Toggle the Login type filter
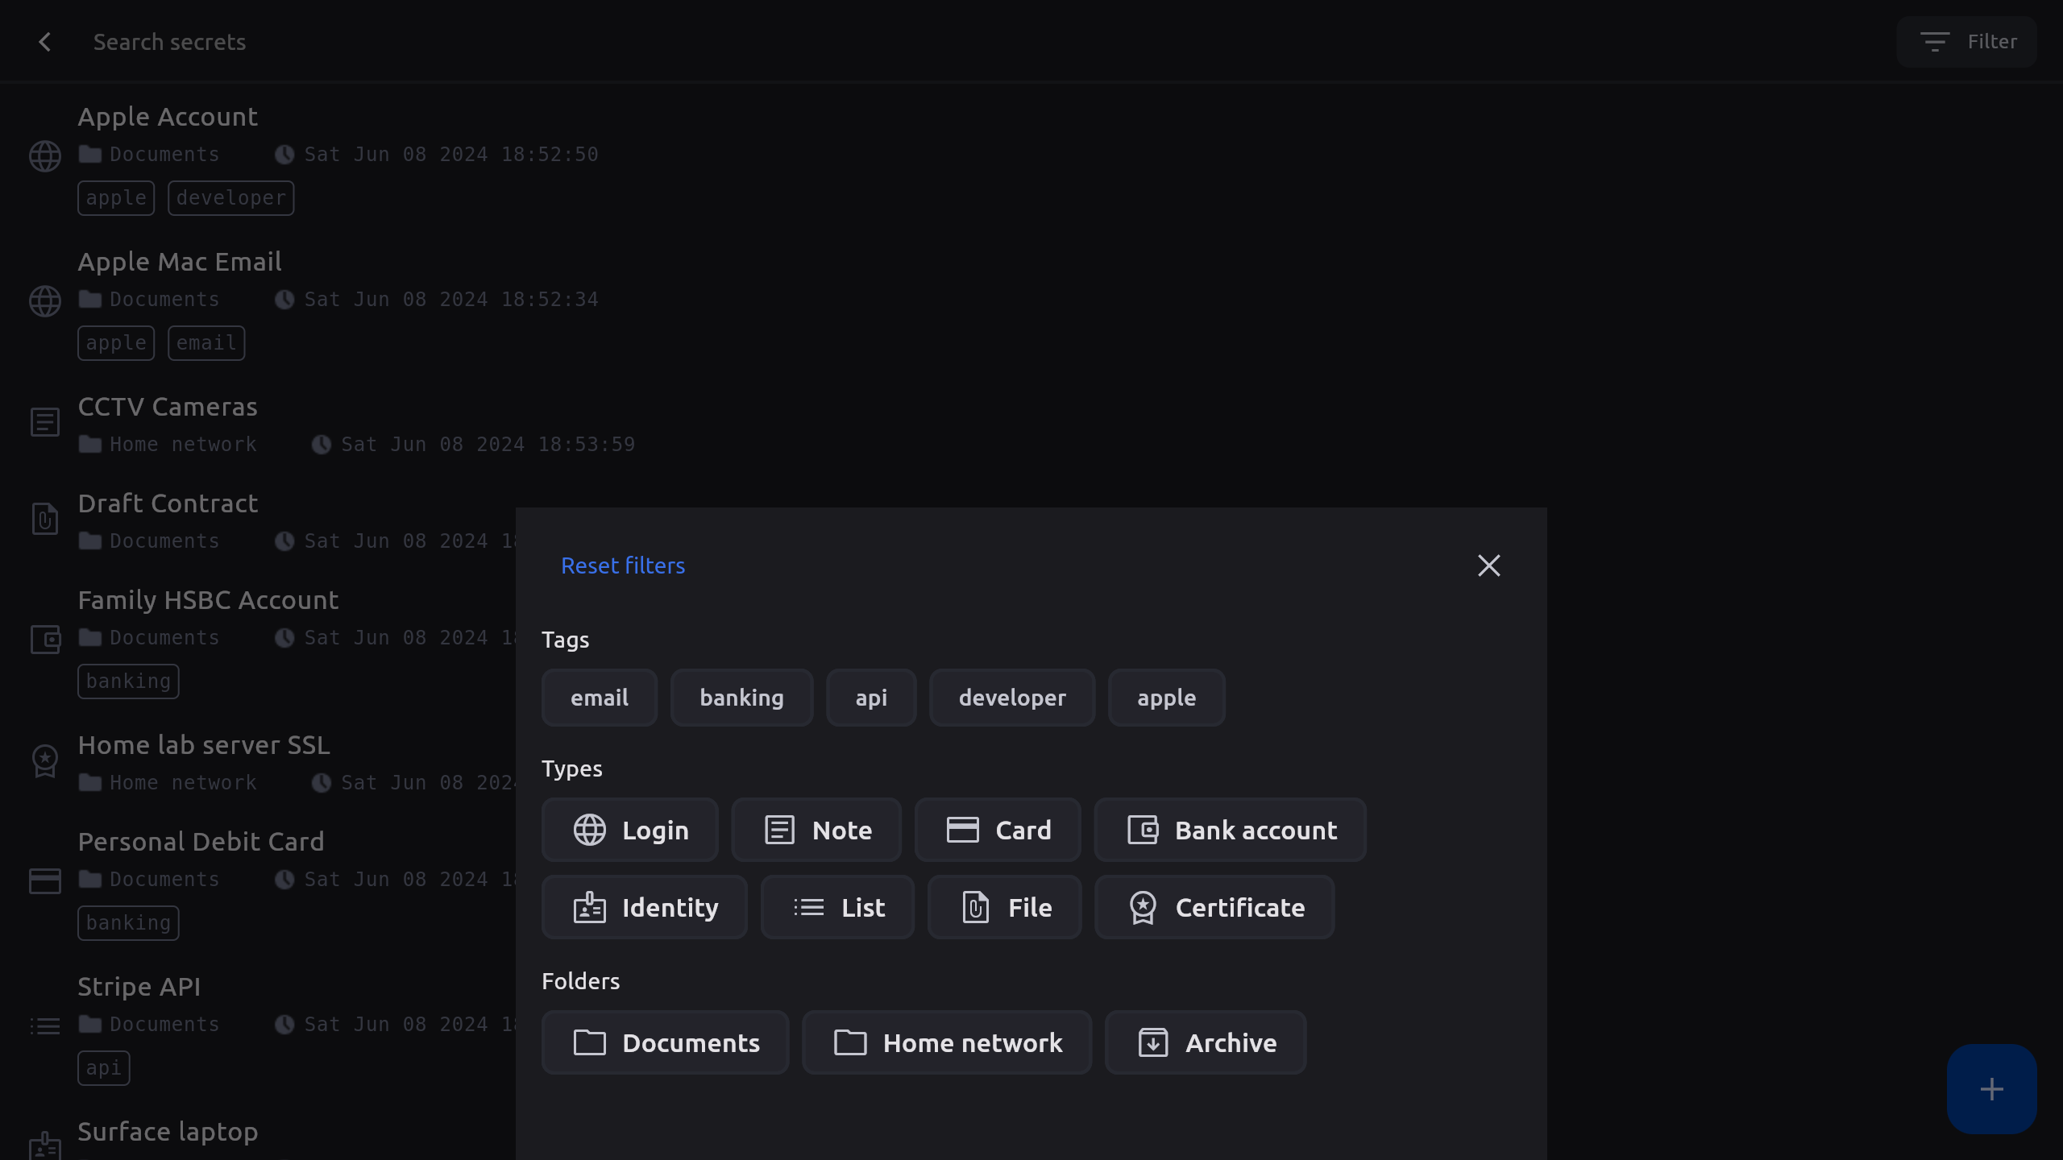The width and height of the screenshot is (2063, 1160). tap(630, 830)
